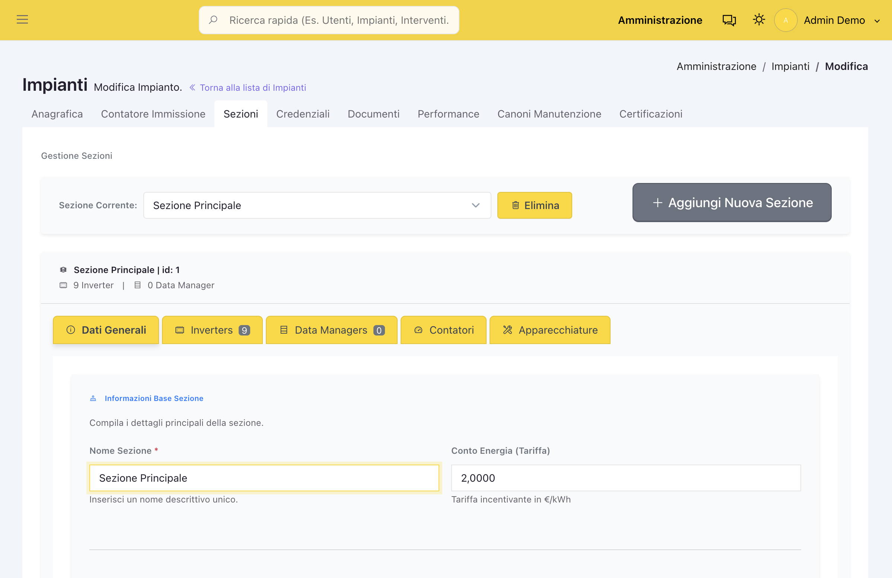
Task: Switch to the Anagrafica tab
Action: (57, 114)
